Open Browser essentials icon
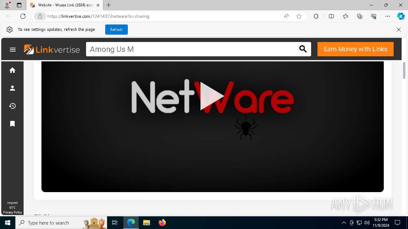408x229 pixels. 374,16
